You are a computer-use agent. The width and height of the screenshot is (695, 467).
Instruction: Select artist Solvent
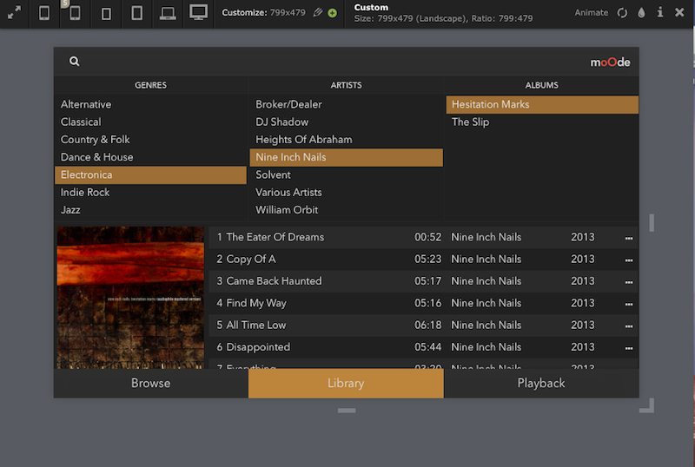point(346,175)
